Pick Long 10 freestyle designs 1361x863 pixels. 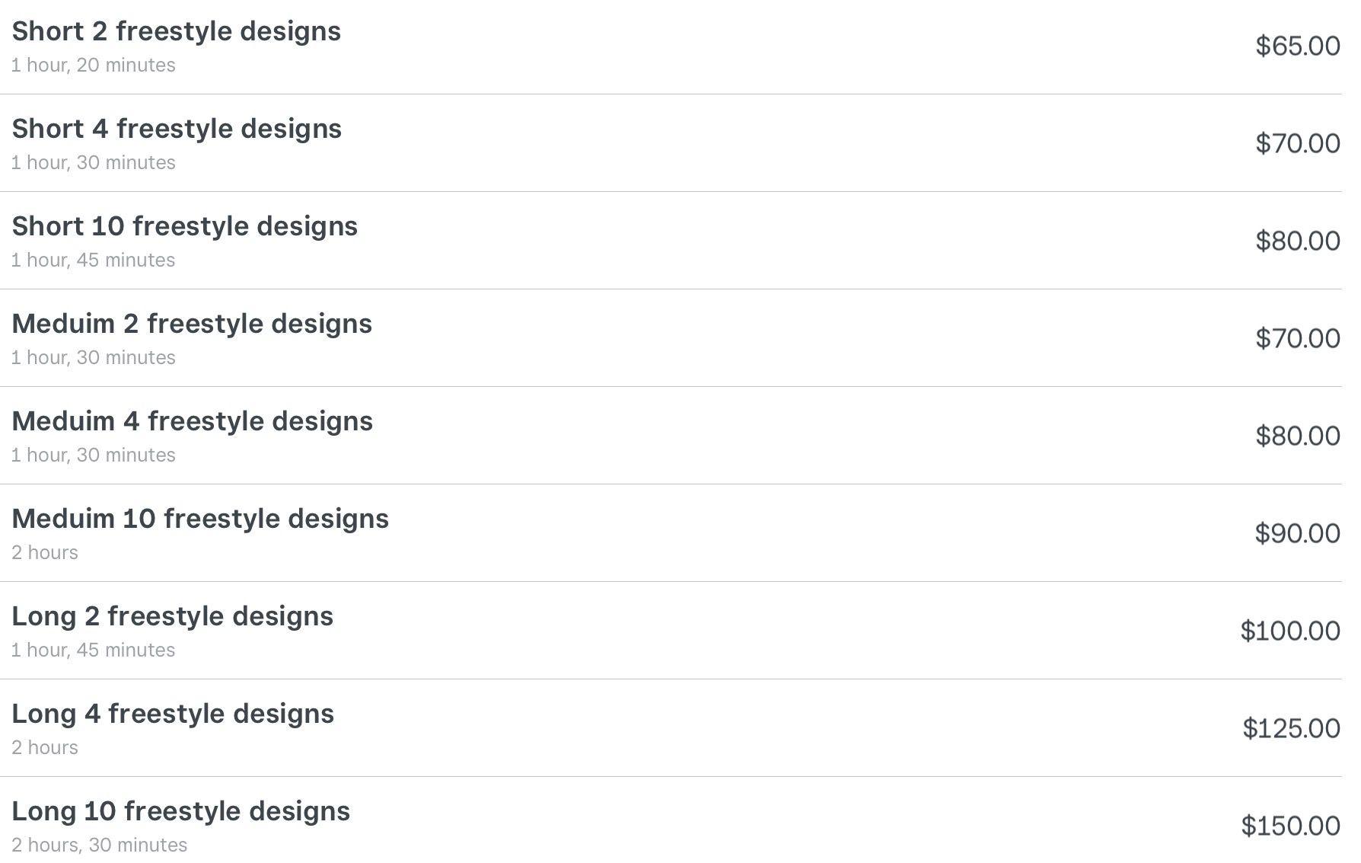180,811
